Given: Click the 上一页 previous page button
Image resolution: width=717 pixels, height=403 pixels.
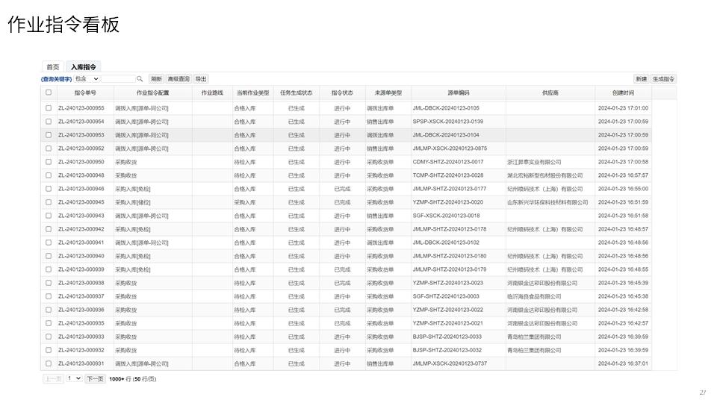Looking at the screenshot, I should [x=53, y=379].
